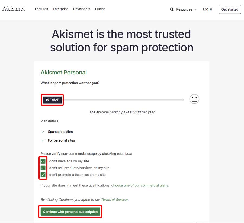
Task: Toggle "I don't sell products/services" checkbox
Action: (x=43, y=168)
